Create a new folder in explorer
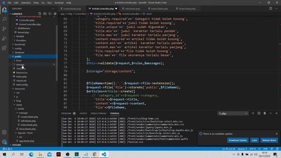Screen dimensions: 281x158 (x=45, y=14)
